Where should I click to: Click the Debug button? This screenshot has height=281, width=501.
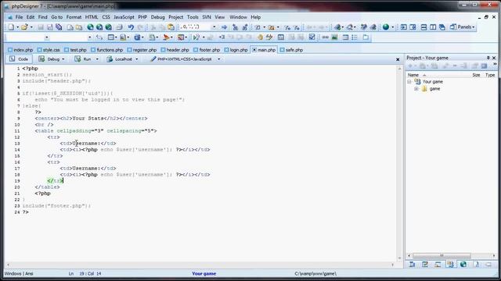click(x=49, y=59)
